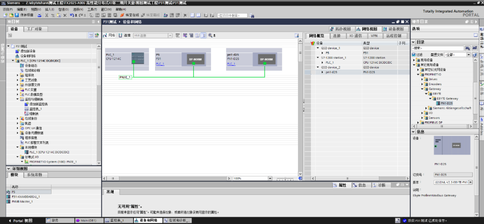Viewport: 484px width, 224px height.
Task: Select 设备组态 device configuration tree item
Action: point(32,65)
